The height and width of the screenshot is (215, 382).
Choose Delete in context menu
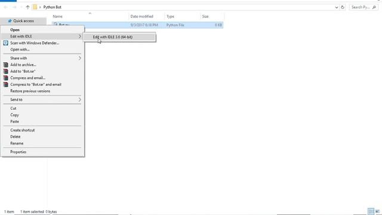tap(15, 137)
